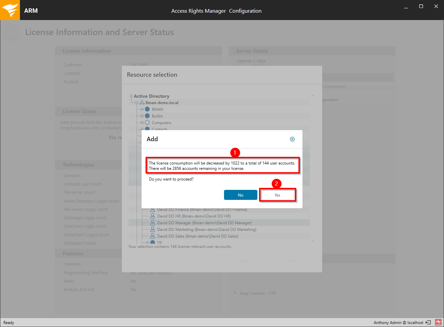Click user icon next to David DO Marketing
The height and width of the screenshot is (327, 444).
[153, 229]
